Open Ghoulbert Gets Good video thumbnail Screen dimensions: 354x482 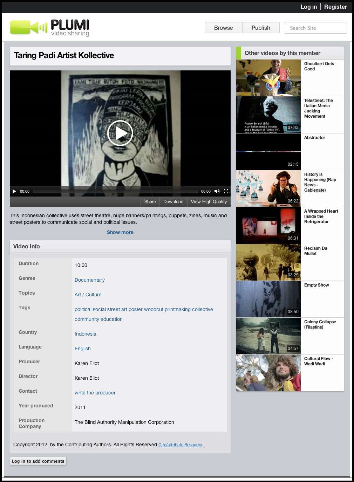click(268, 78)
